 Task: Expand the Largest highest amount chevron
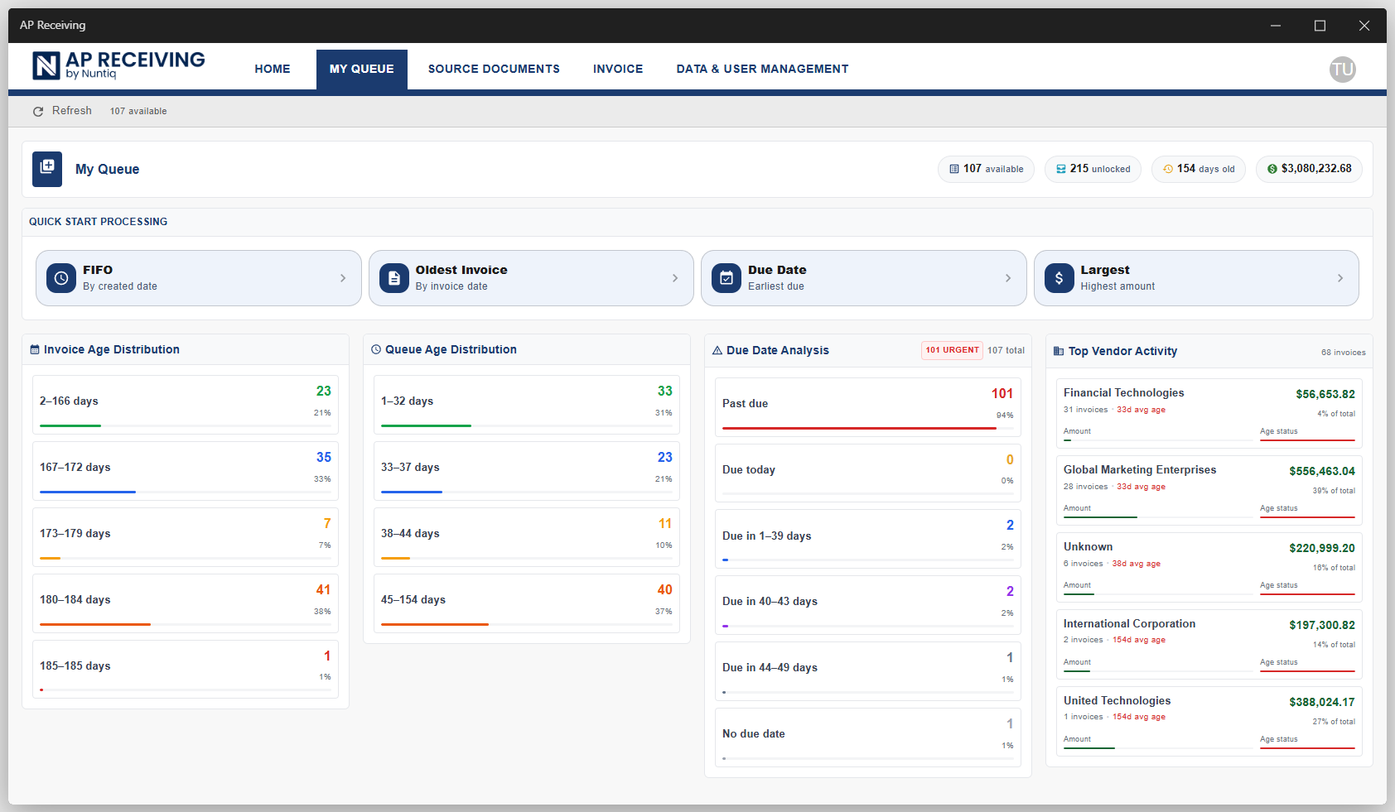coord(1340,278)
